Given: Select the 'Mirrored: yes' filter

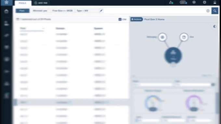Looking at the screenshot, I should click(40, 11).
